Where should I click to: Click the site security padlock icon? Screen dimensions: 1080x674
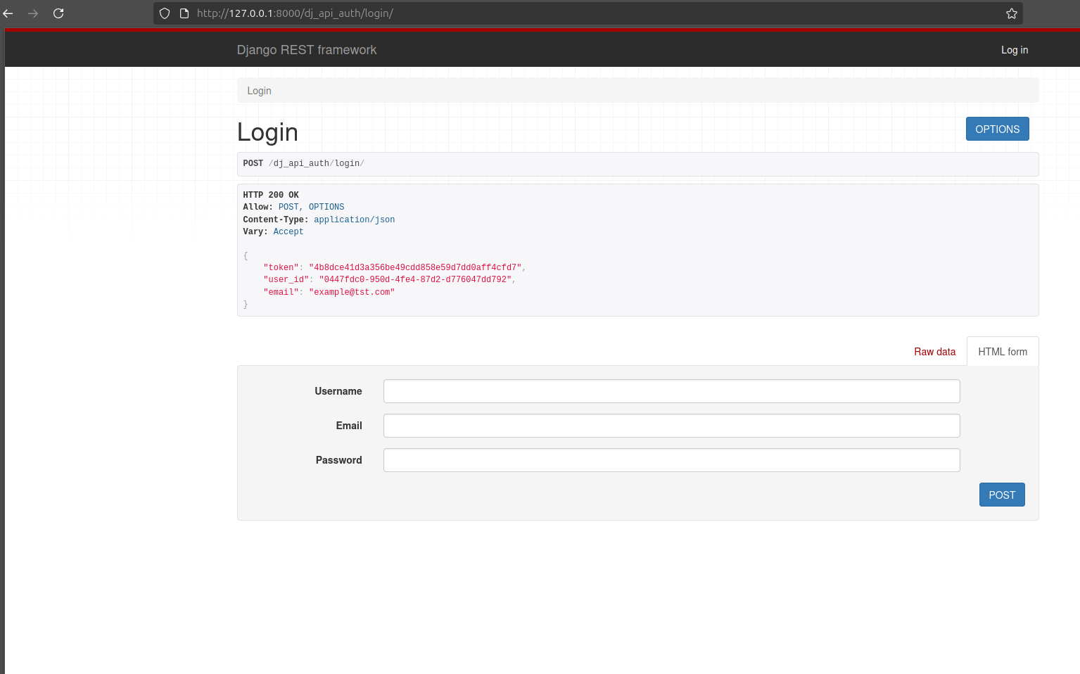[x=184, y=13]
